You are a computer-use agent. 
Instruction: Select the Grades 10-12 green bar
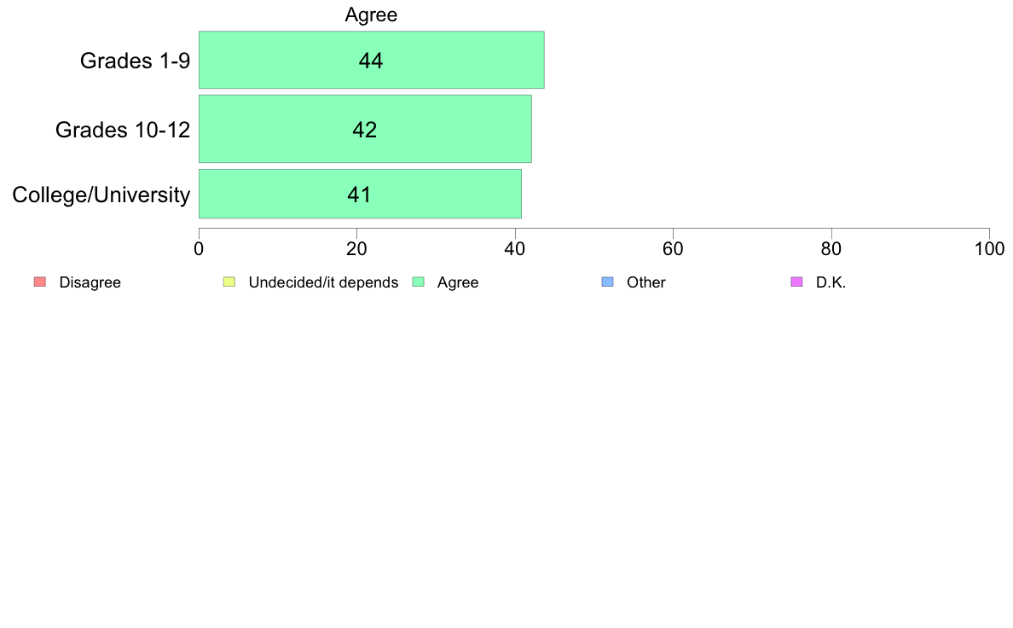click(x=365, y=130)
